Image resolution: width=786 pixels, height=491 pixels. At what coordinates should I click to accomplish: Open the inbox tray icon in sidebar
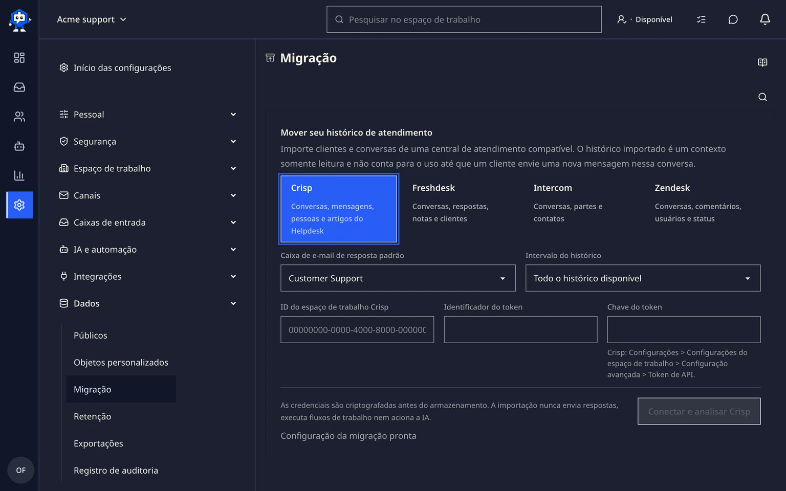[19, 87]
